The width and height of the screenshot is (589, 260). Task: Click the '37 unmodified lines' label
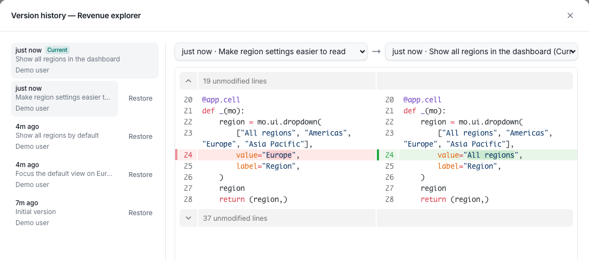pyautogui.click(x=235, y=219)
